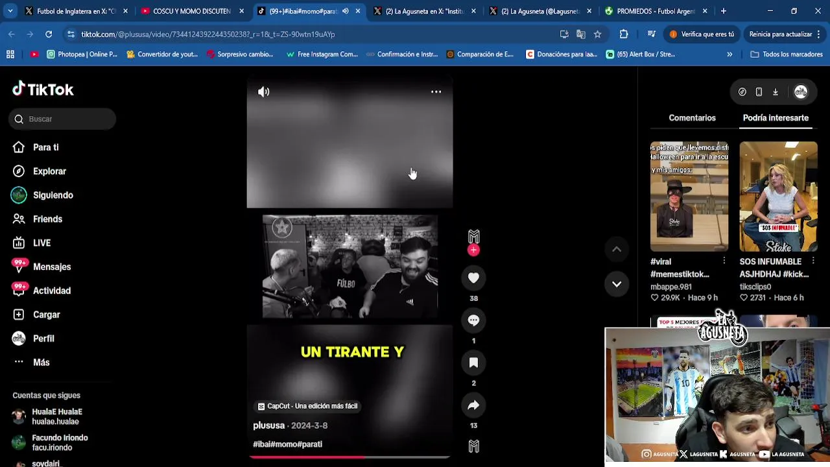Image resolution: width=830 pixels, height=467 pixels.
Task: Open Explorar section
Action: click(49, 171)
